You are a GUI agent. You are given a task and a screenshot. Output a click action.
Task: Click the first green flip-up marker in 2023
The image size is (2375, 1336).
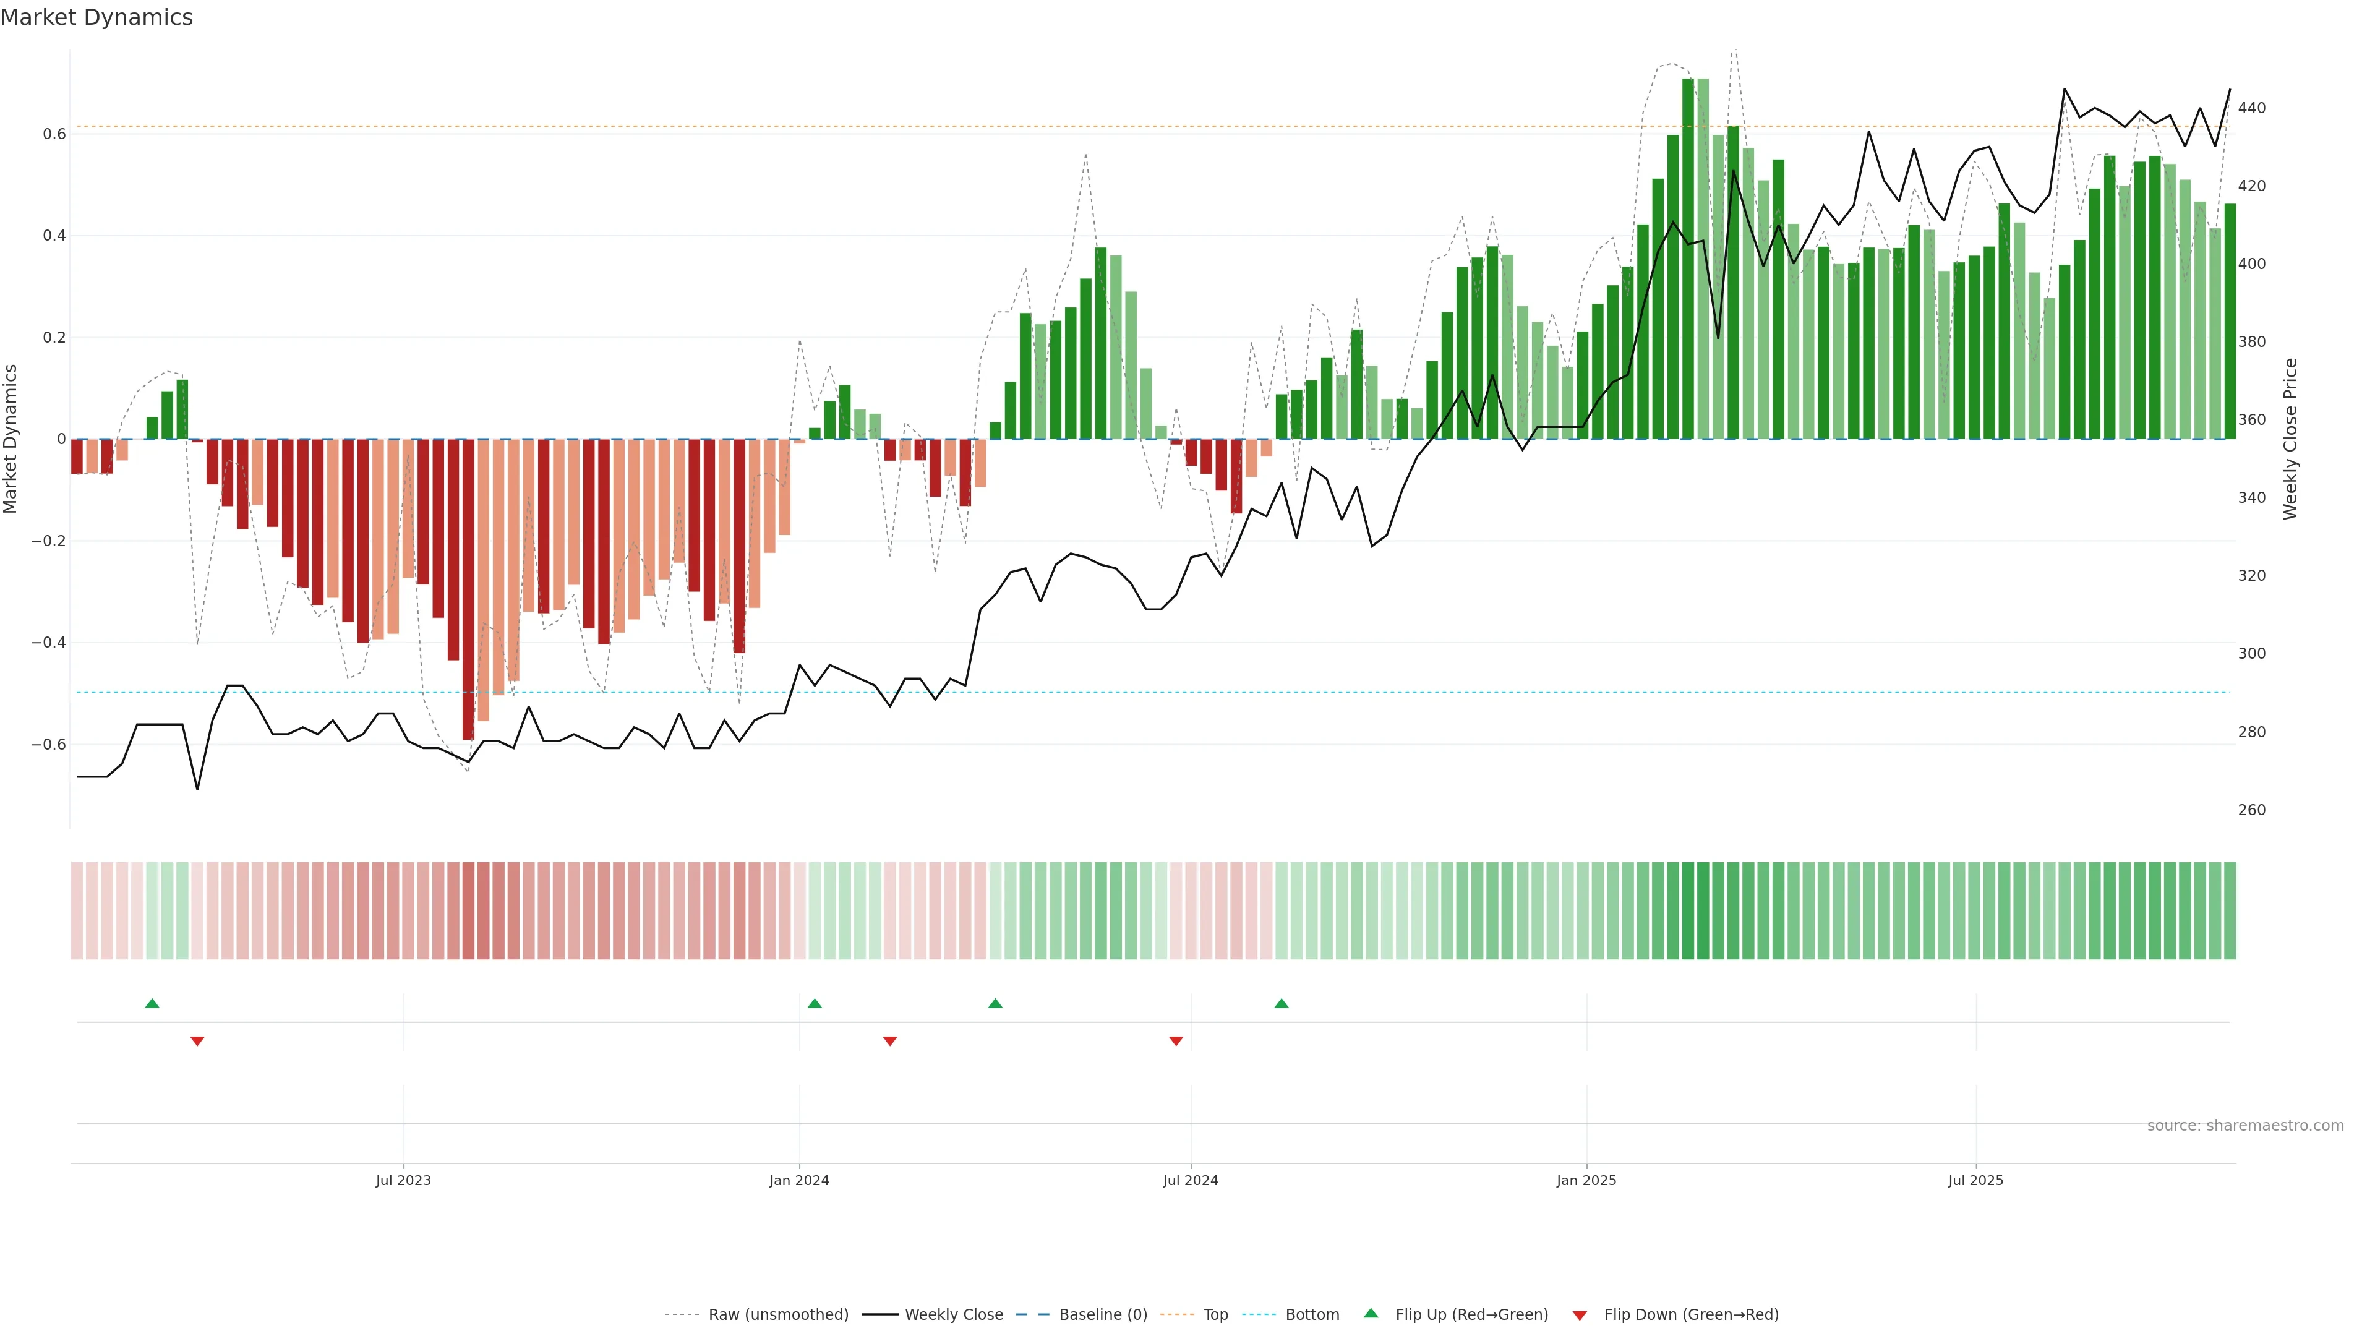(x=152, y=1003)
